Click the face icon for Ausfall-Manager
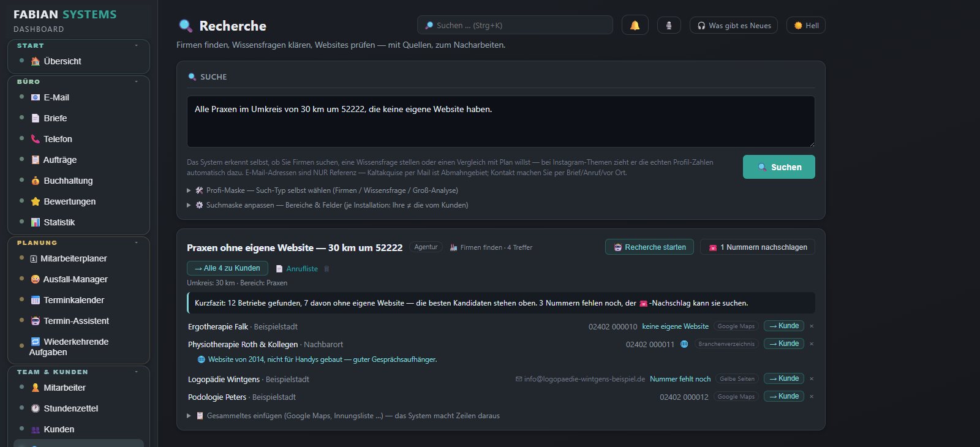This screenshot has width=980, height=447. (36, 279)
